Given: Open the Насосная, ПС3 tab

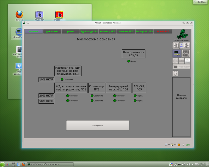Looking at the screenshot, I should 126,32.
